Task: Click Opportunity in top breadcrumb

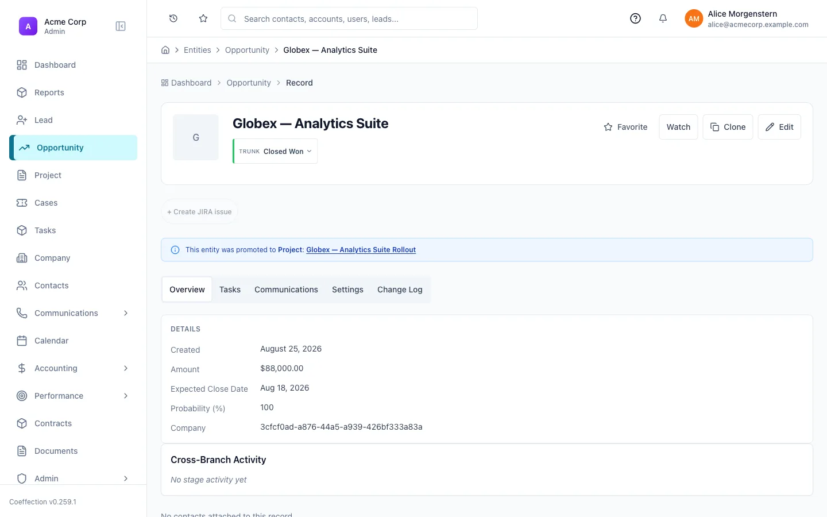Action: [x=247, y=50]
